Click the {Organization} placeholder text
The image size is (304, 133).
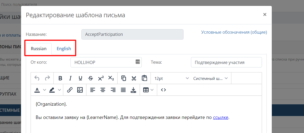[51, 104]
